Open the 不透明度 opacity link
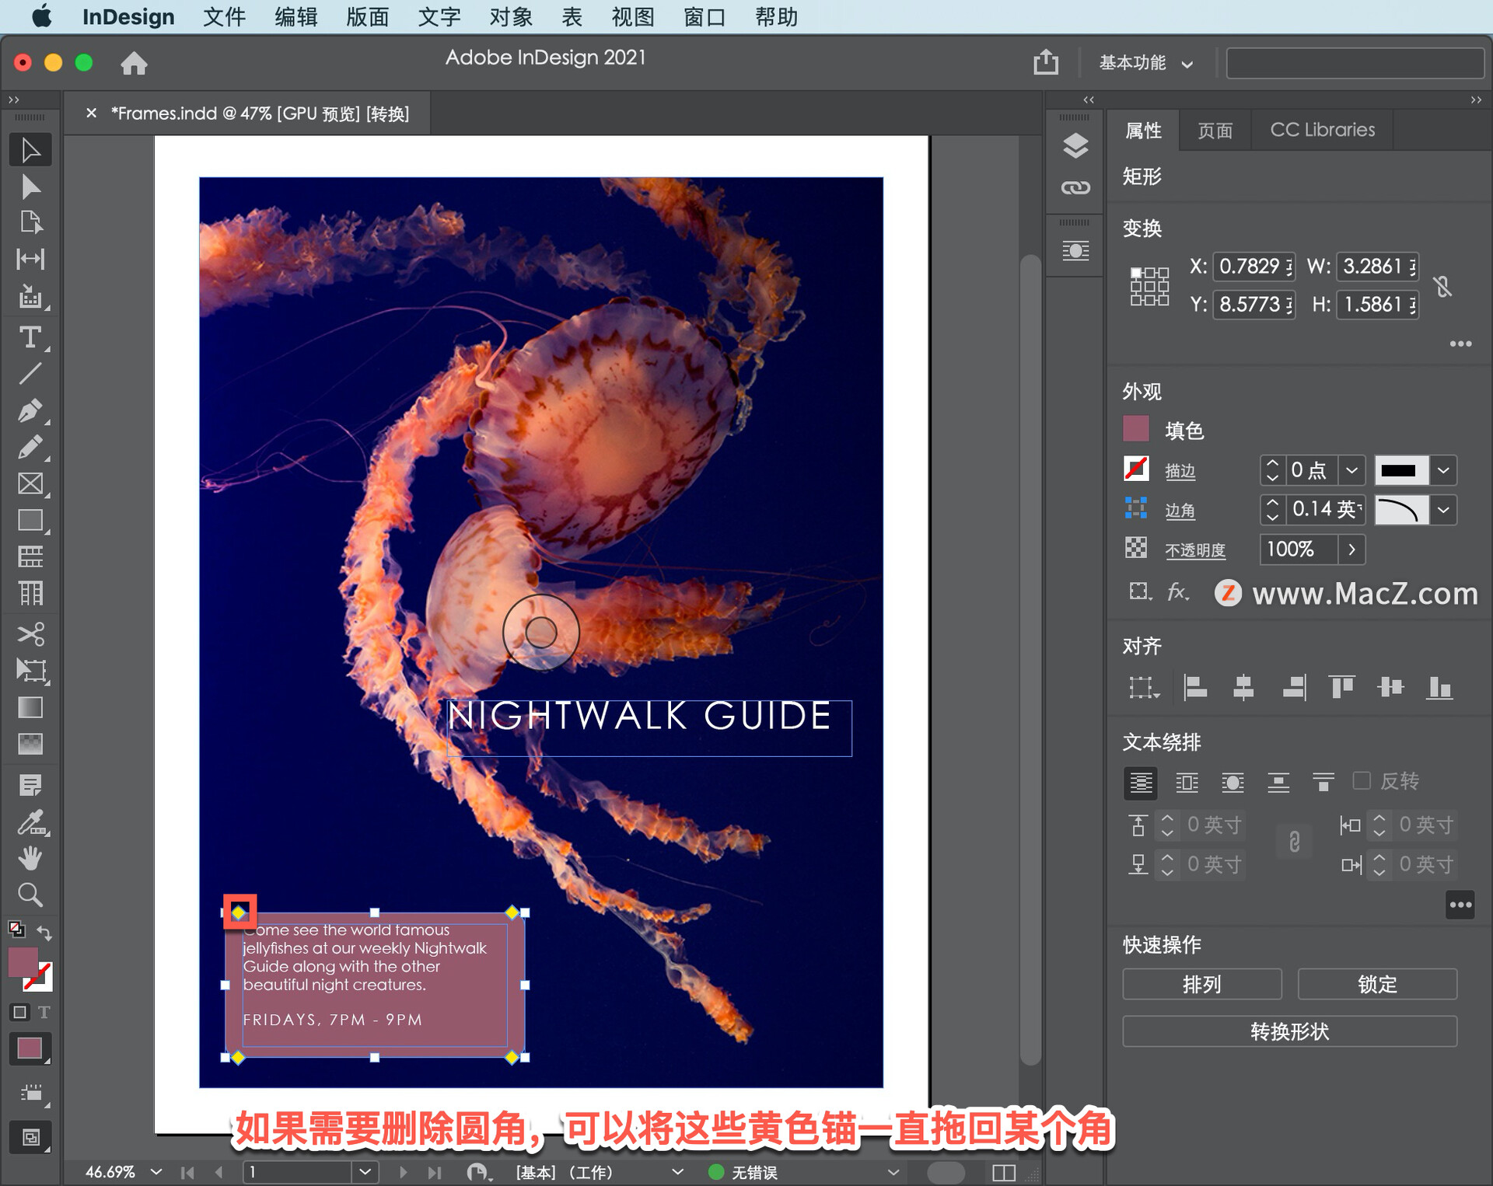 (1194, 550)
